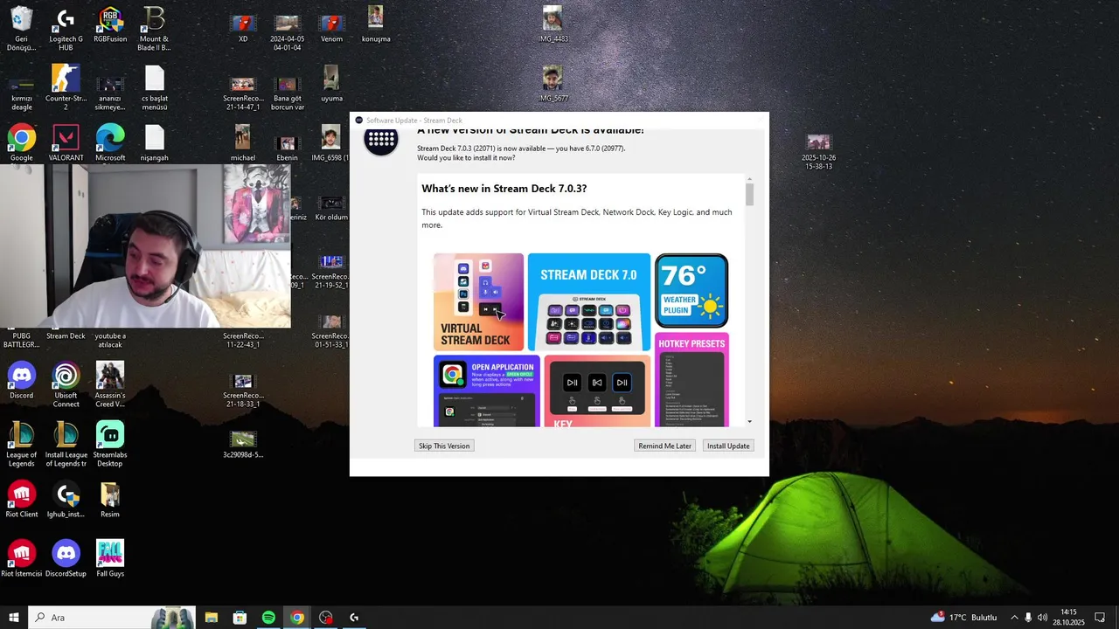The height and width of the screenshot is (629, 1119).
Task: Select the uyuma desktop file
Action: coord(331,84)
